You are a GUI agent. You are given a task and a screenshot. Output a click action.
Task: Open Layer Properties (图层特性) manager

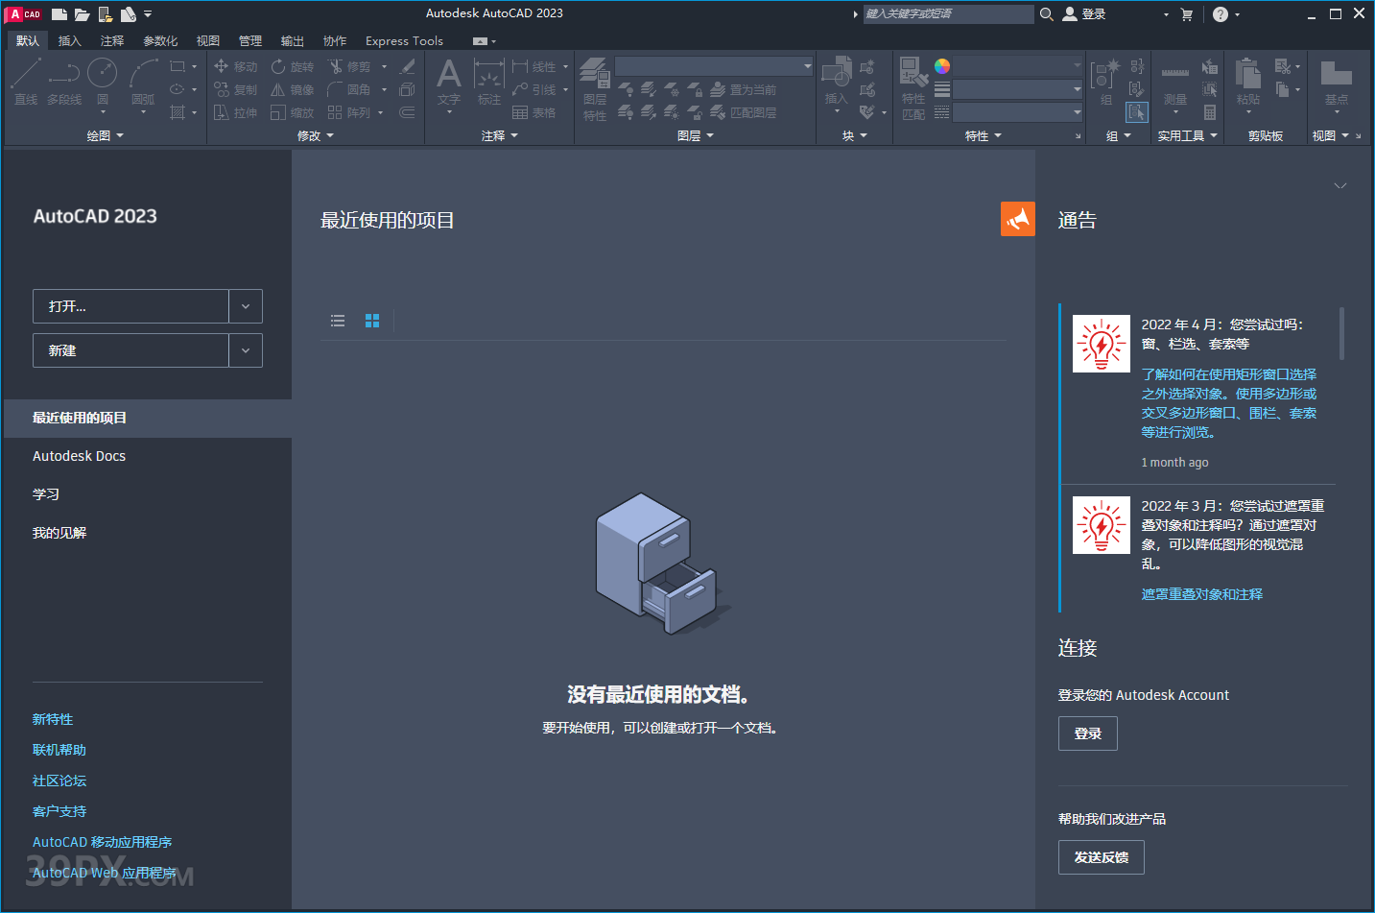[595, 89]
